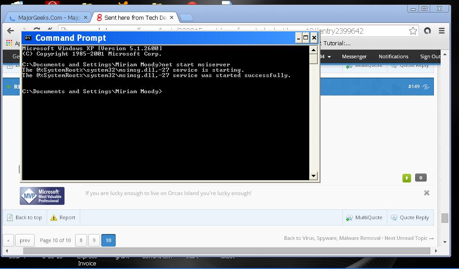Click Command Prompt scrollbar down arrow
Image resolution: width=459 pixels, height=269 pixels.
313,176
